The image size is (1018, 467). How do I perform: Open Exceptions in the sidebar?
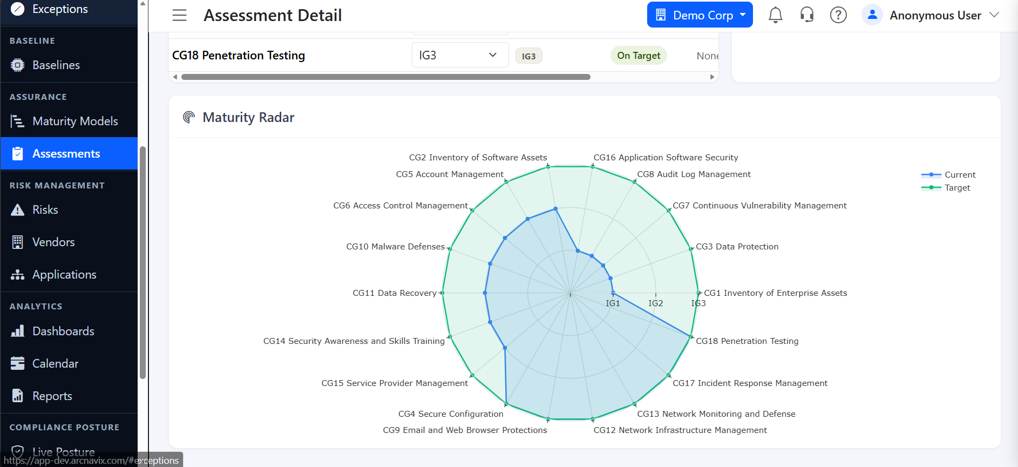pyautogui.click(x=69, y=9)
